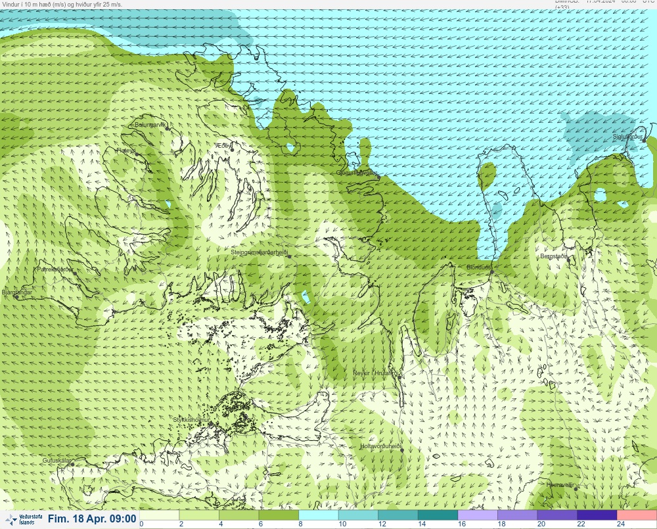Select the Patreksfjörður station label
657x529 pixels.
(55, 269)
